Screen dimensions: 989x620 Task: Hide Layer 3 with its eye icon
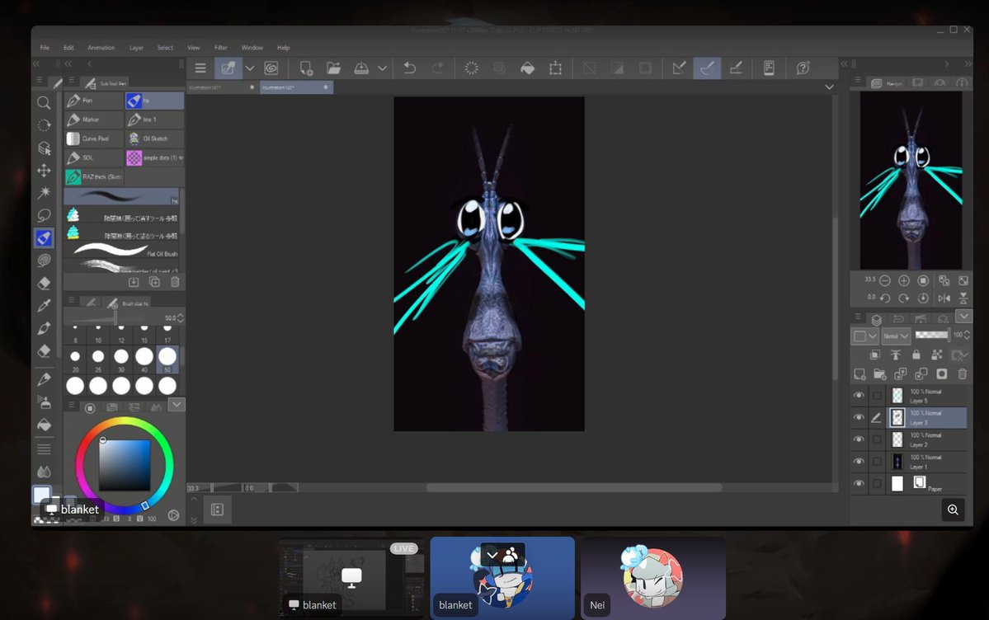pyautogui.click(x=859, y=417)
